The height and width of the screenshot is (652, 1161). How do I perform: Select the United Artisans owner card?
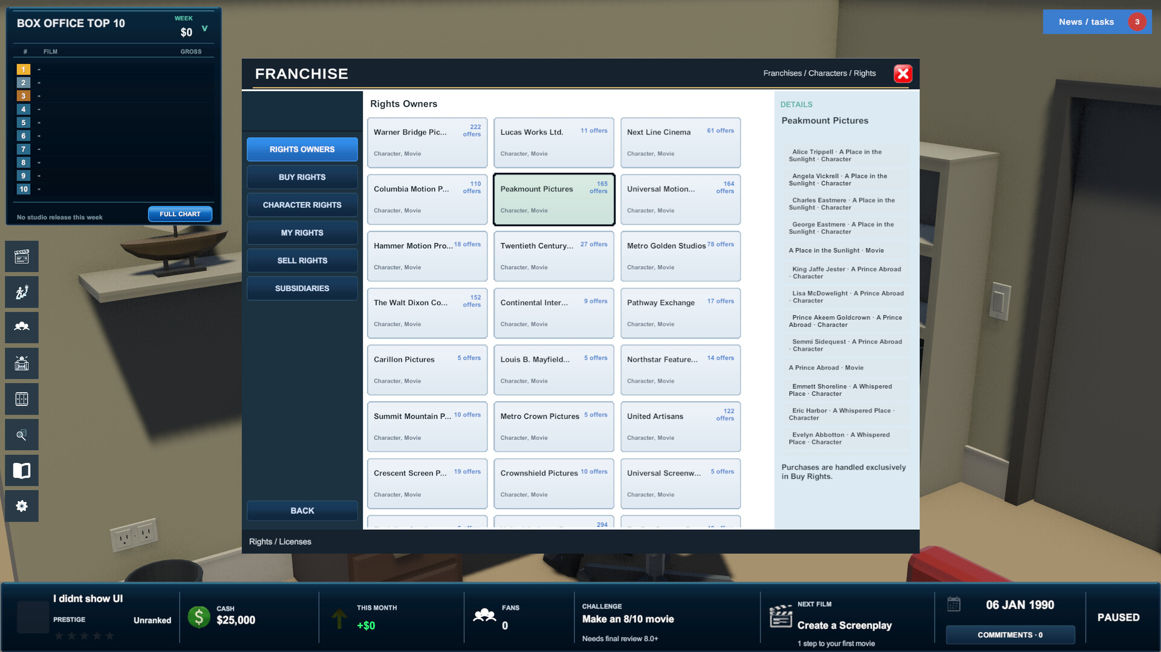click(680, 427)
